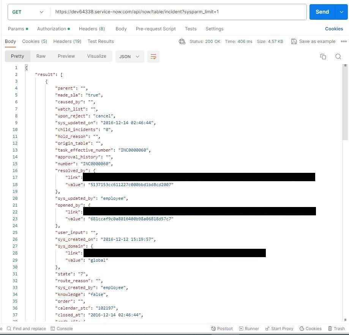Click the Send button

pos(322,12)
